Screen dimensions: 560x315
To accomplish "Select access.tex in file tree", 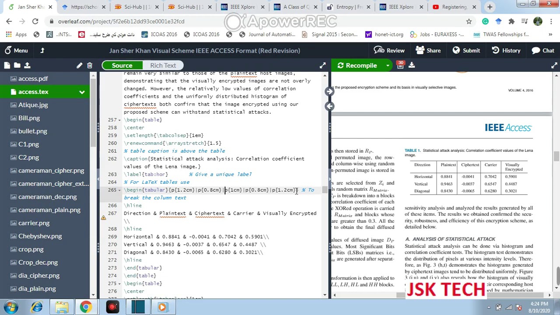I will pos(33,92).
